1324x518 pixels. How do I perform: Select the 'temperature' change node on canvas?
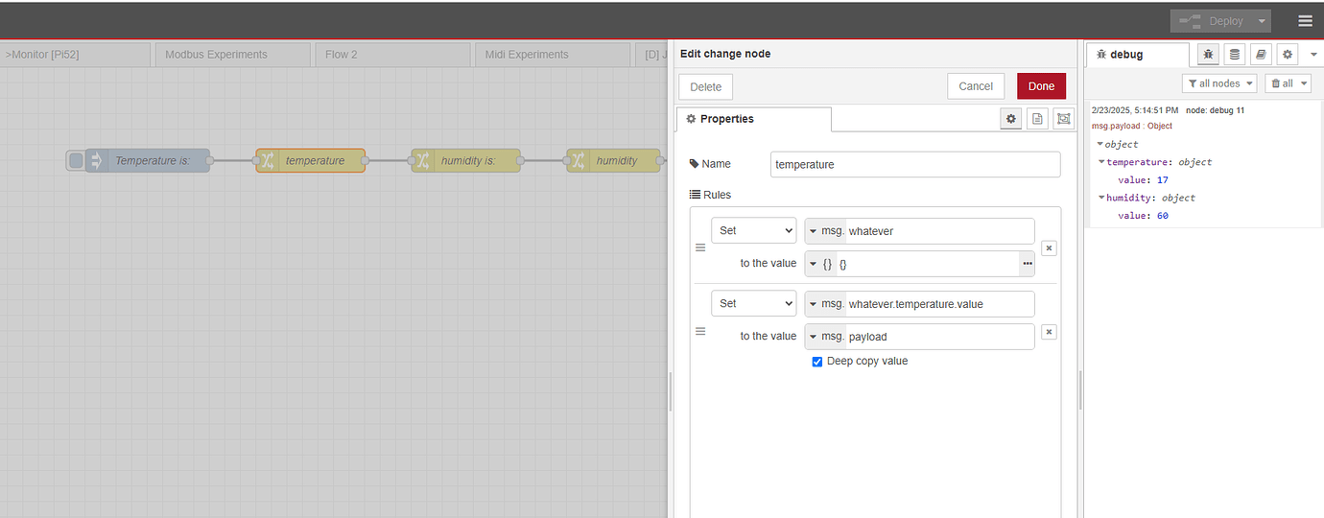[x=310, y=160]
